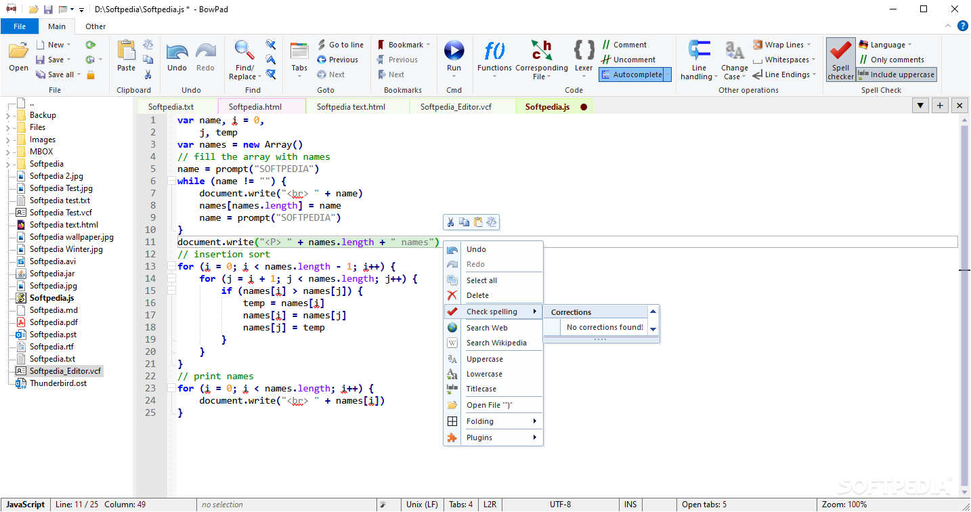Expand the Images folder in file tree
The width and height of the screenshot is (971, 512).
click(x=7, y=140)
